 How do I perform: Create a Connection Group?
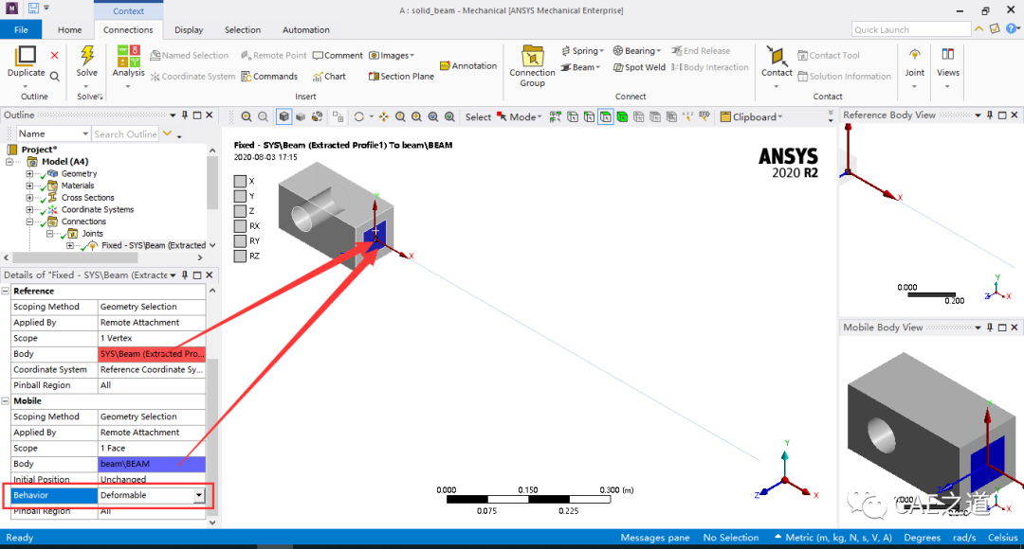[532, 66]
